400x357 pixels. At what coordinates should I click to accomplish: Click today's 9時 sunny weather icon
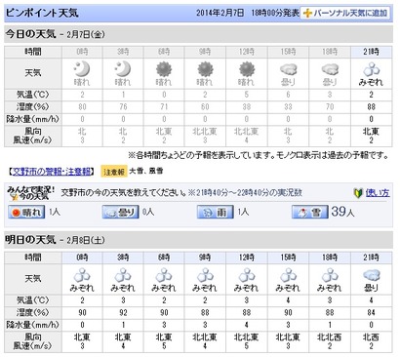pos(205,69)
